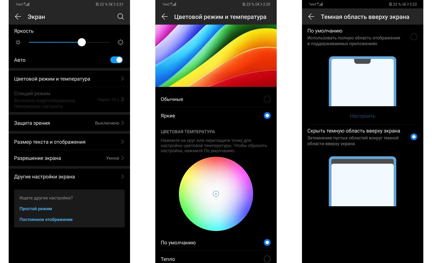Tap the high brightness sun icon

(120, 42)
